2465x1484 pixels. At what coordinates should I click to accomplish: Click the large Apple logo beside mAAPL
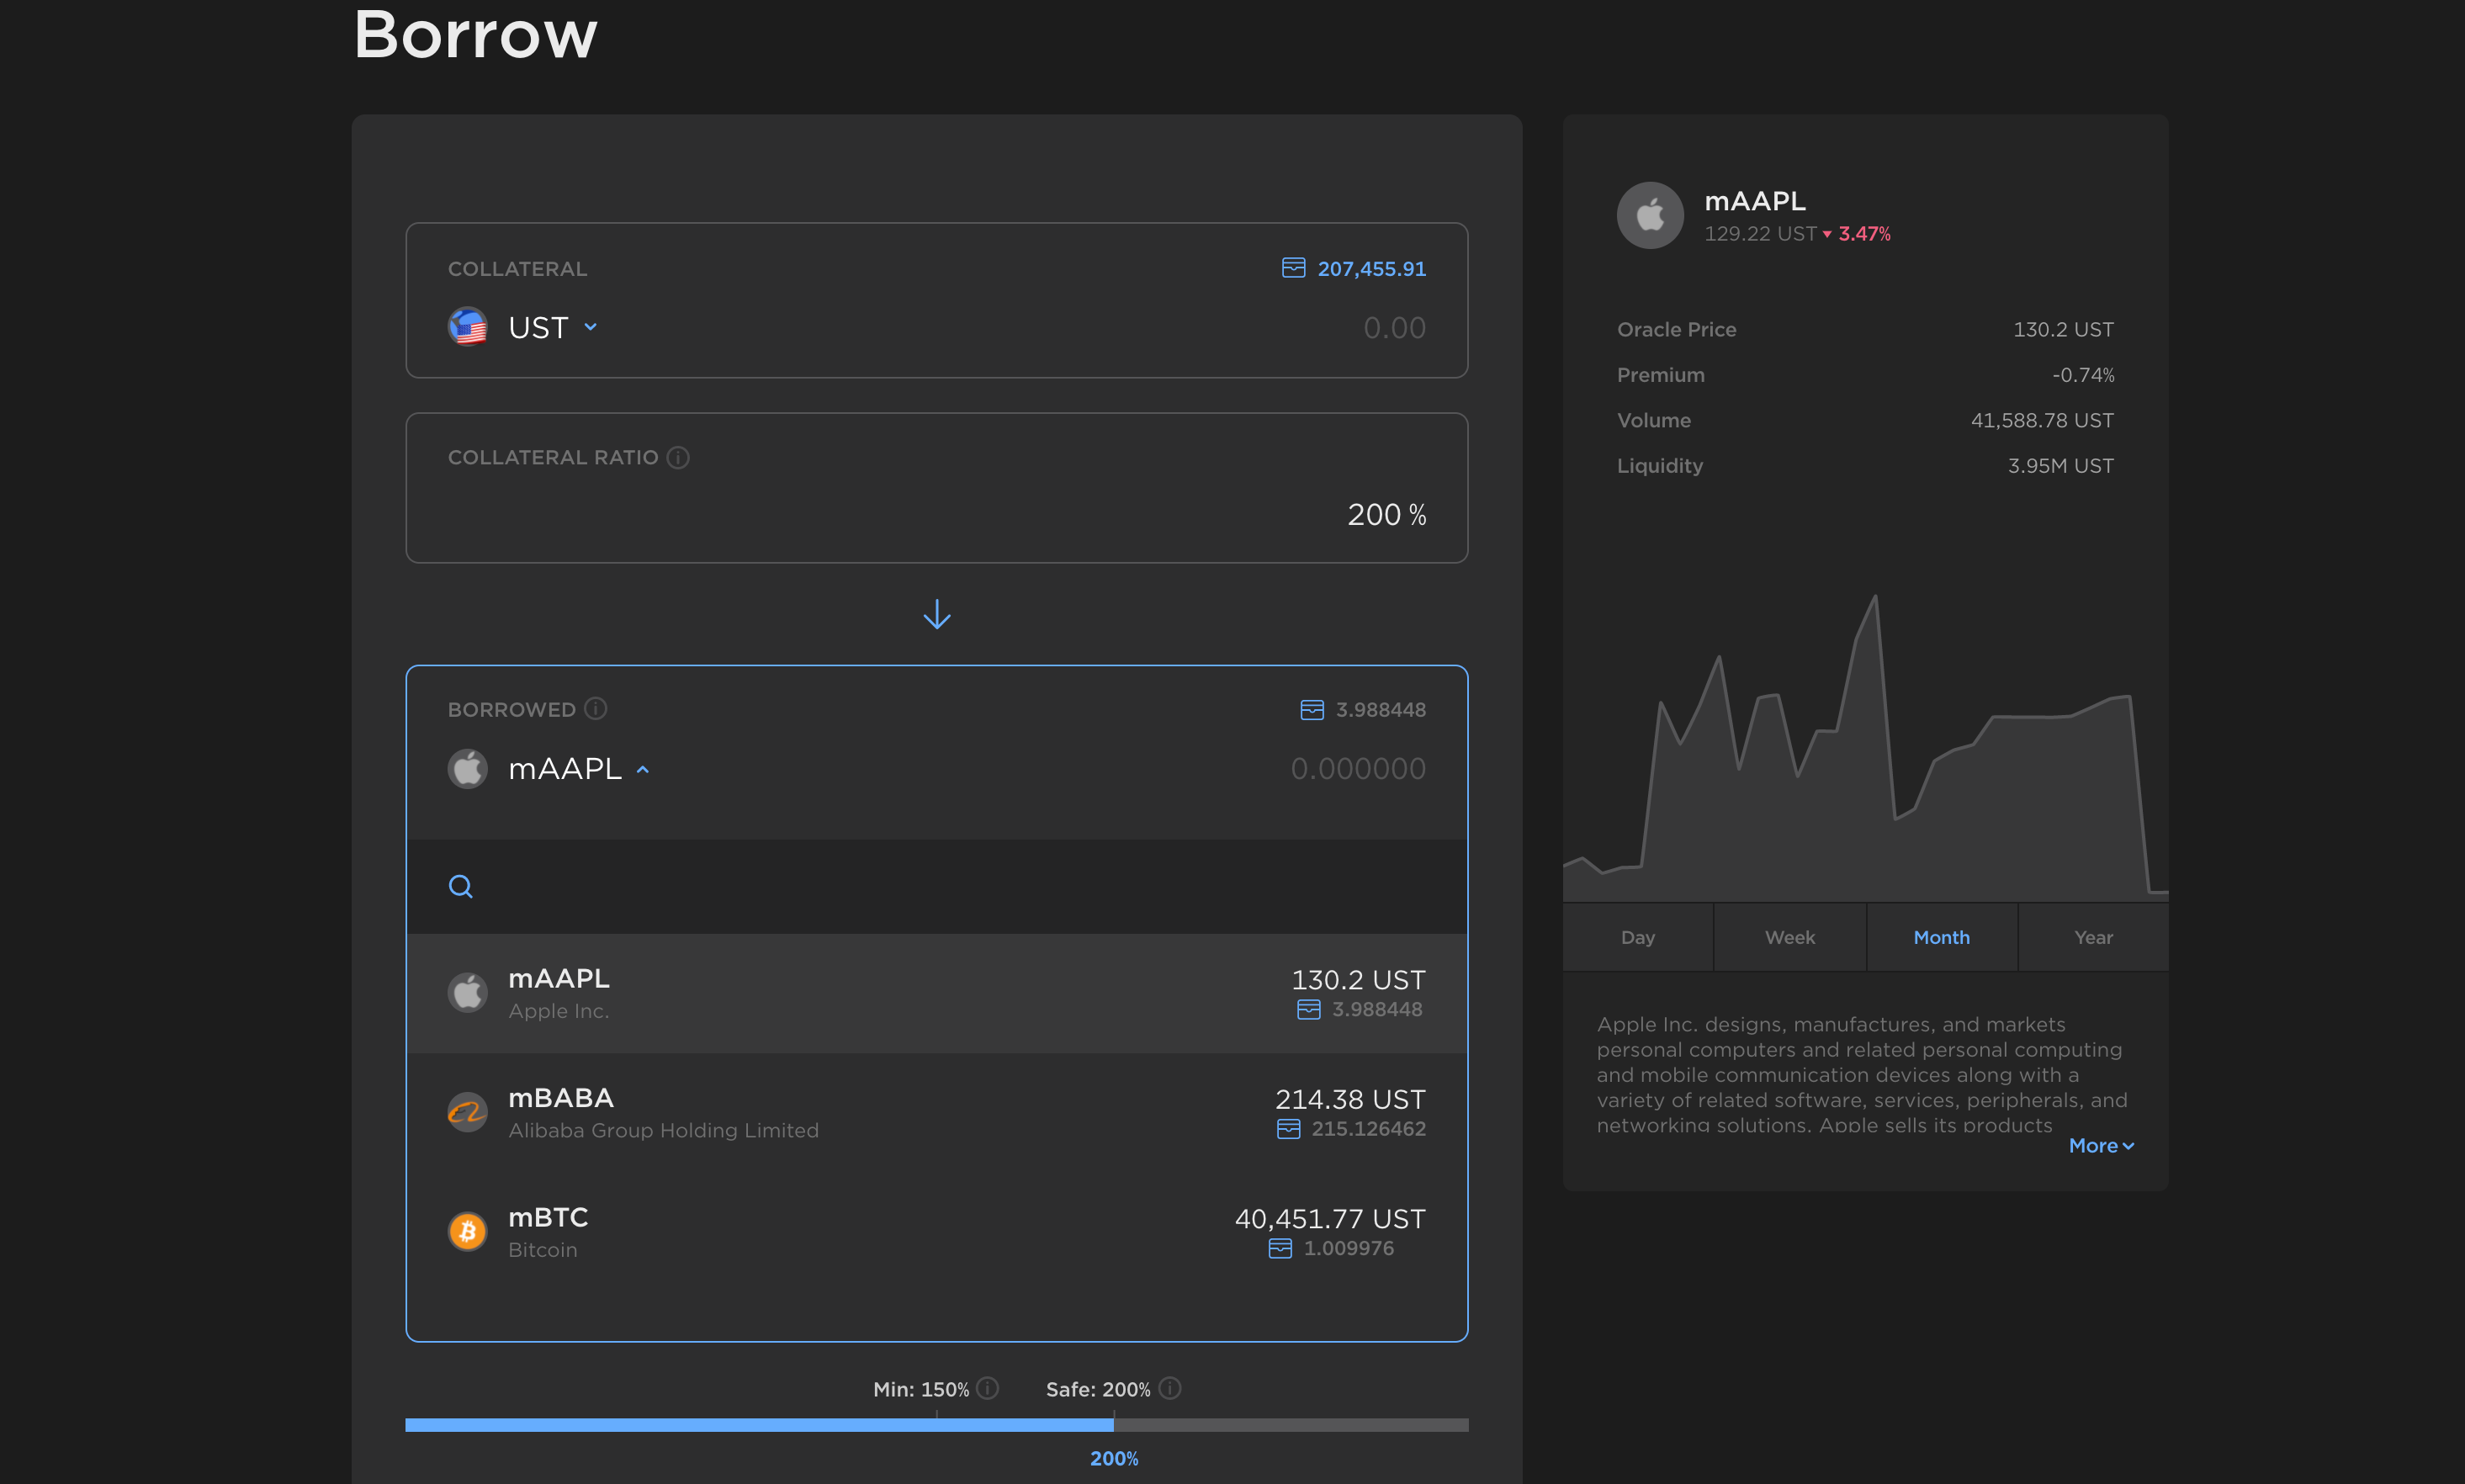[1650, 215]
